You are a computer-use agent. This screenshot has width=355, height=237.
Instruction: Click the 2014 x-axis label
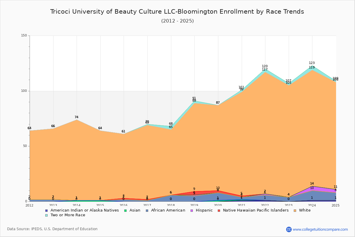pyautogui.click(x=77, y=205)
